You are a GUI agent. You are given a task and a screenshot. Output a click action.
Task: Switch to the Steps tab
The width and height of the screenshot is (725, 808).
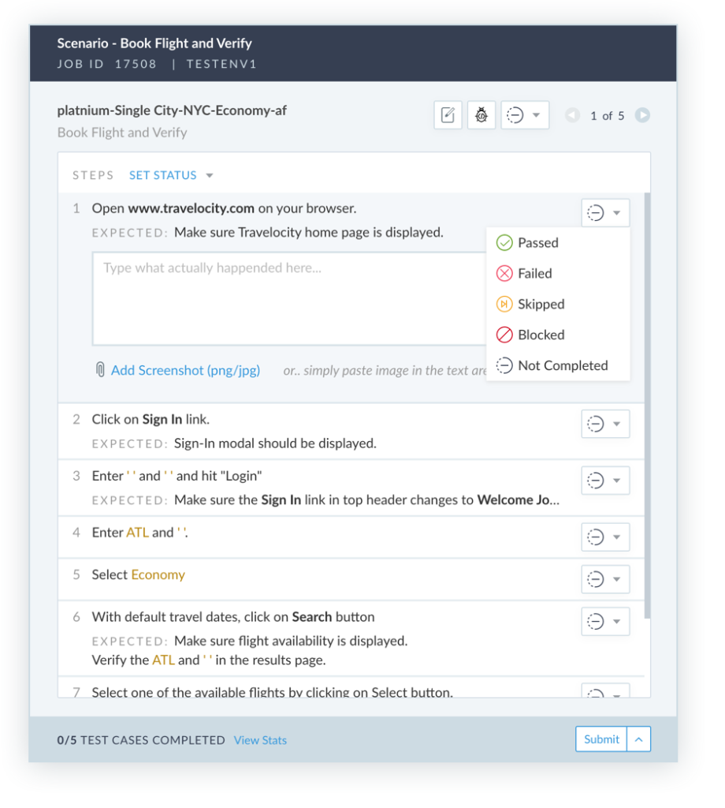point(93,174)
